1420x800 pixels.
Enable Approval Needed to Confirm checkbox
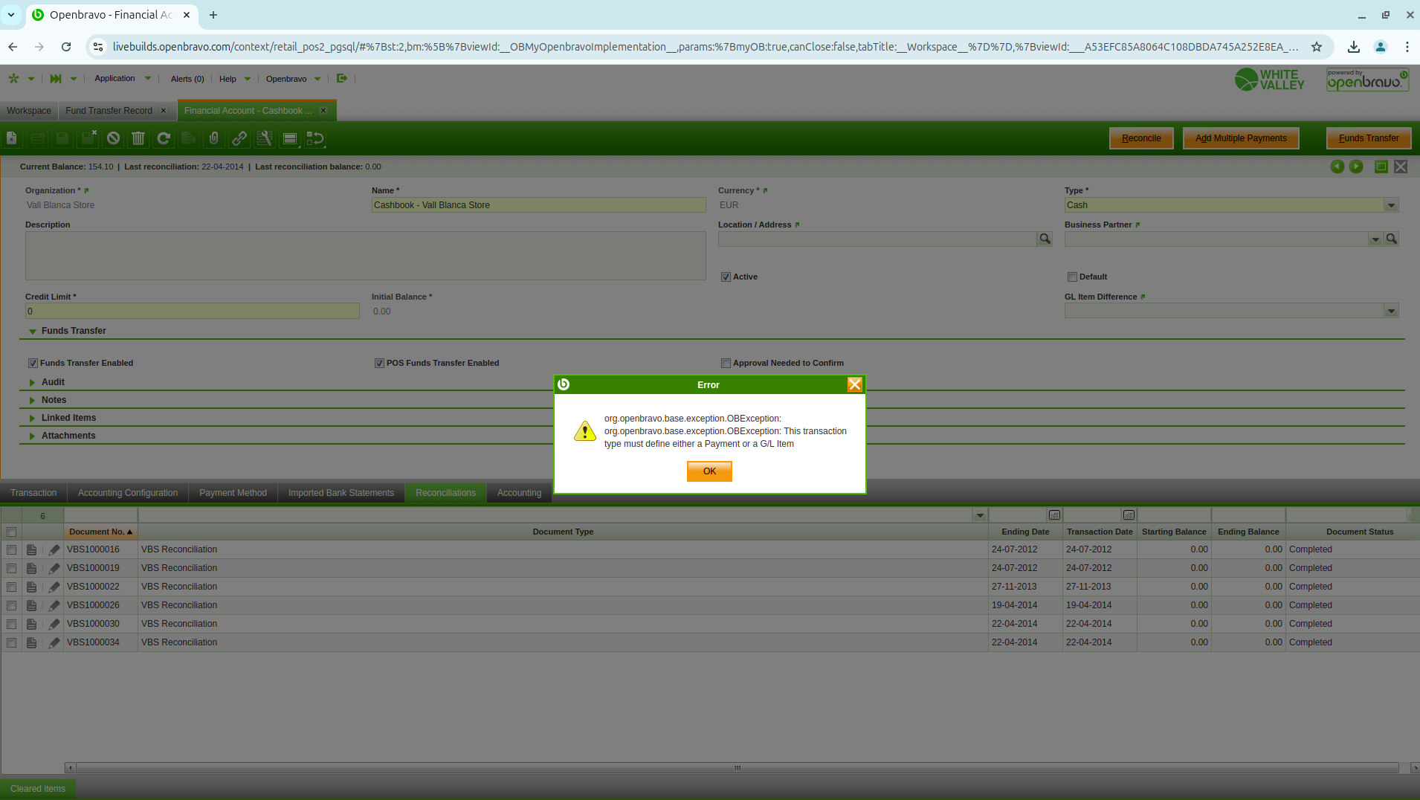pos(726,364)
